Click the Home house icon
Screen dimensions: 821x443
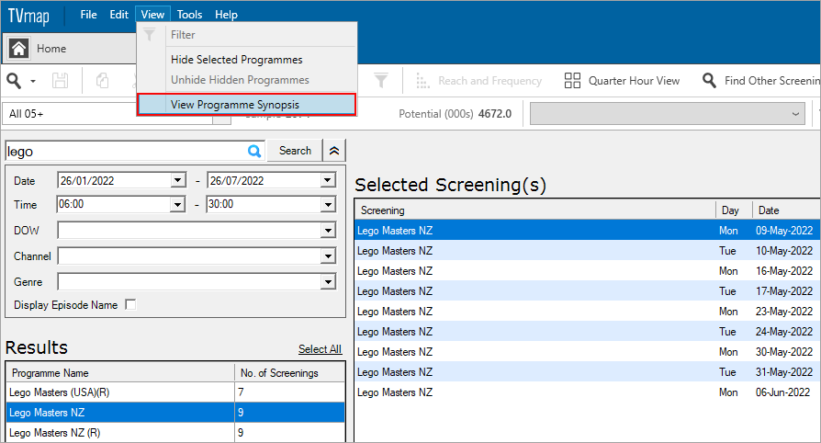pos(19,49)
